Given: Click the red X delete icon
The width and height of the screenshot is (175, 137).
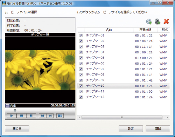Looking at the screenshot, I should tap(166, 21).
